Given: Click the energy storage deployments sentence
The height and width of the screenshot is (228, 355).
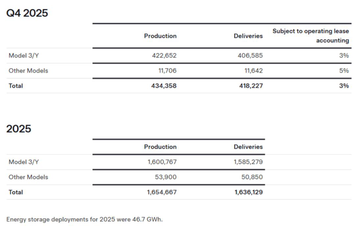Looking at the screenshot, I should point(84,219).
